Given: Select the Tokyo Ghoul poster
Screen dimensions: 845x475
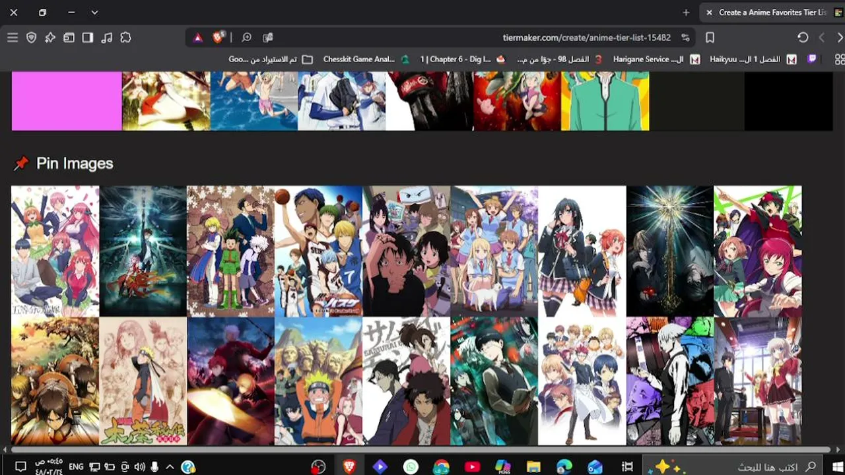Looking at the screenshot, I should pyautogui.click(x=494, y=381).
